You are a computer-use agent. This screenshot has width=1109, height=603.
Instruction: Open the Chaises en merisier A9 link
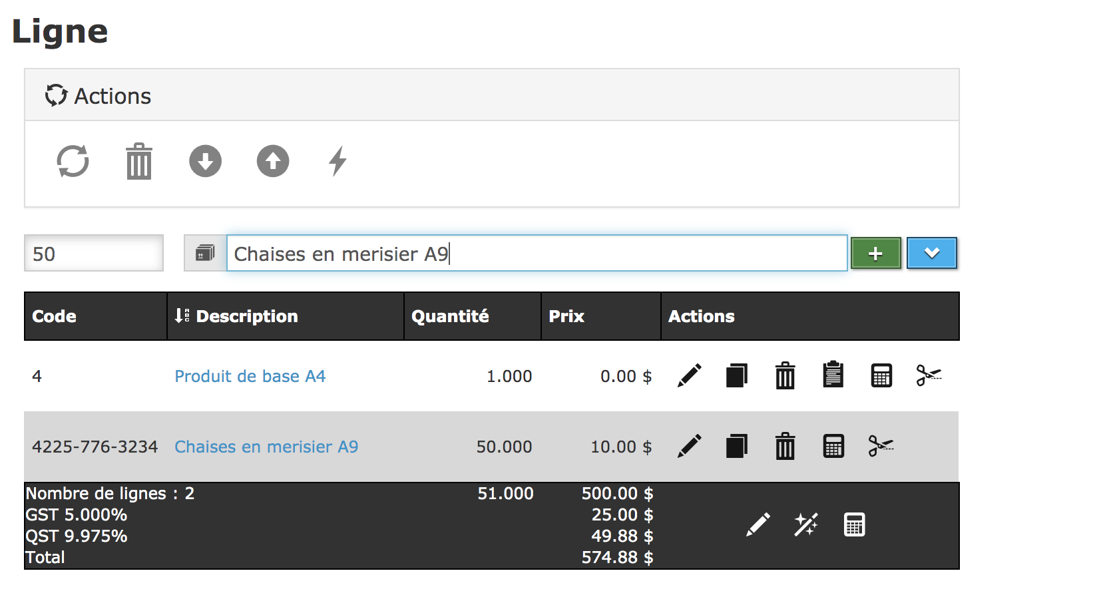point(266,447)
